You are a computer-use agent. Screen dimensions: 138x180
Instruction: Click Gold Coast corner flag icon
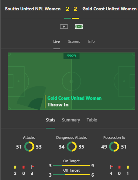tap(112, 167)
